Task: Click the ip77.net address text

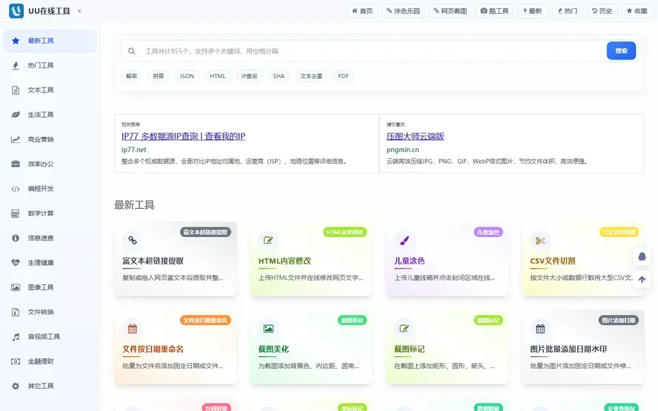Action: (x=134, y=150)
